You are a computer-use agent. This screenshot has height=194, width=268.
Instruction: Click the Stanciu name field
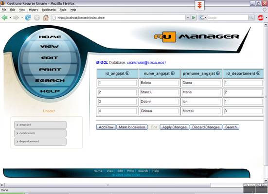[x=159, y=92]
